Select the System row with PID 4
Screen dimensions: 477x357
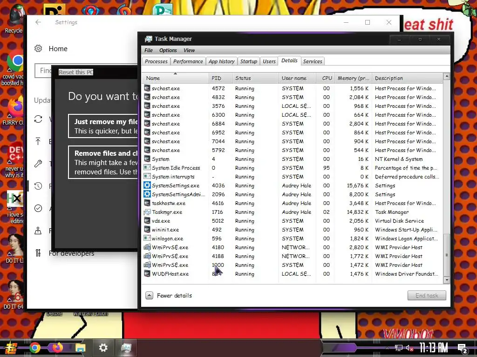[293, 159]
